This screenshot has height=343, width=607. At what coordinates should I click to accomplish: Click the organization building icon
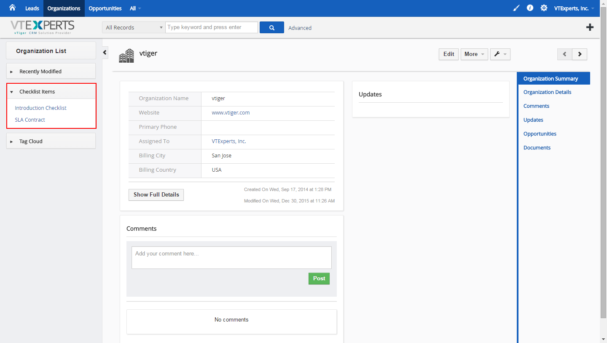click(x=126, y=56)
